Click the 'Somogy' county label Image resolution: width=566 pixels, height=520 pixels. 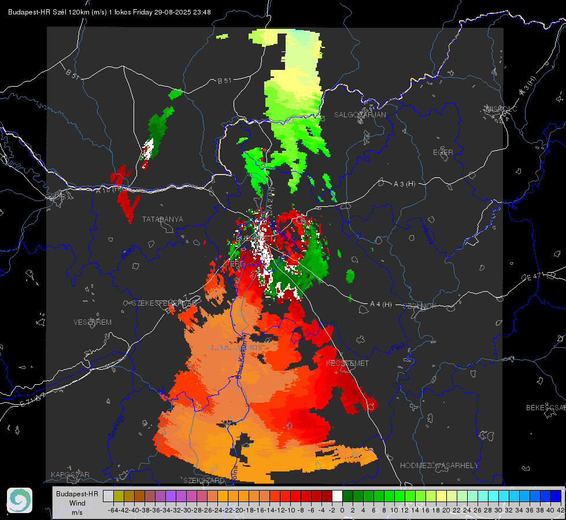116,426
